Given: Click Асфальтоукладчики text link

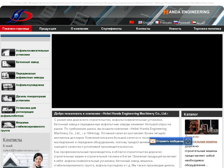Looking at the screenshot, I should pyautogui.click(x=30, y=85).
